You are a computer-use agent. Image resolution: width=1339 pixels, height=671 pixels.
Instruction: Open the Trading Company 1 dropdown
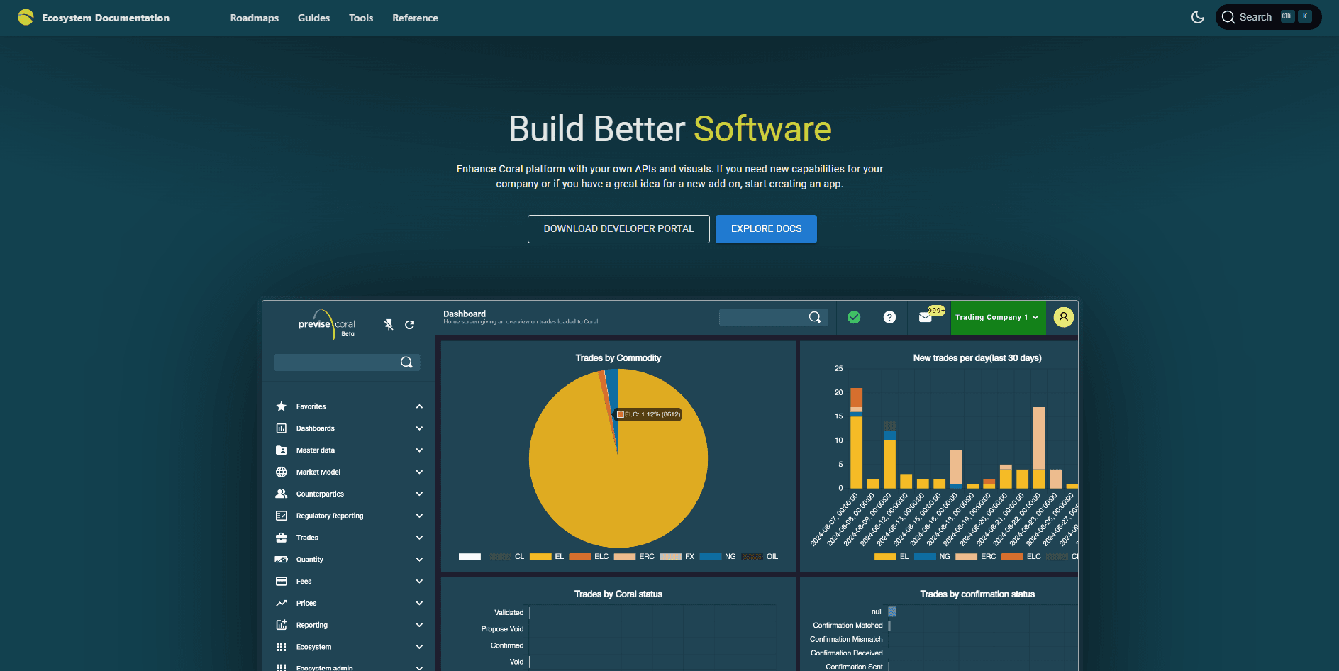pos(998,317)
